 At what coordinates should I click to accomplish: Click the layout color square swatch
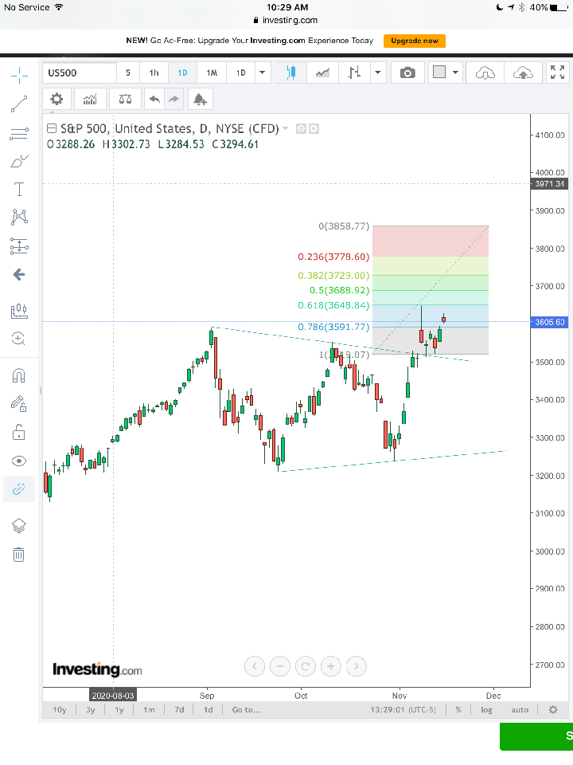point(439,73)
